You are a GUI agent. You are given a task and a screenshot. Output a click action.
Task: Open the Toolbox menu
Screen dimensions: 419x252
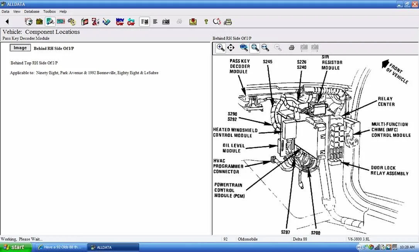coord(49,12)
